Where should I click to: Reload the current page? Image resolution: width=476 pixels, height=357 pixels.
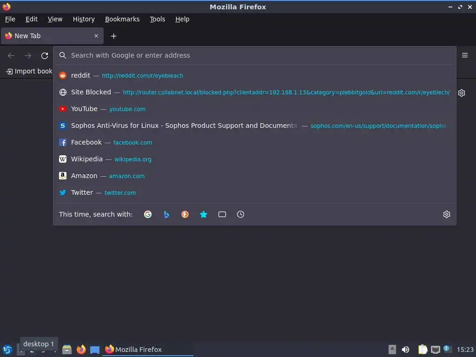(45, 56)
